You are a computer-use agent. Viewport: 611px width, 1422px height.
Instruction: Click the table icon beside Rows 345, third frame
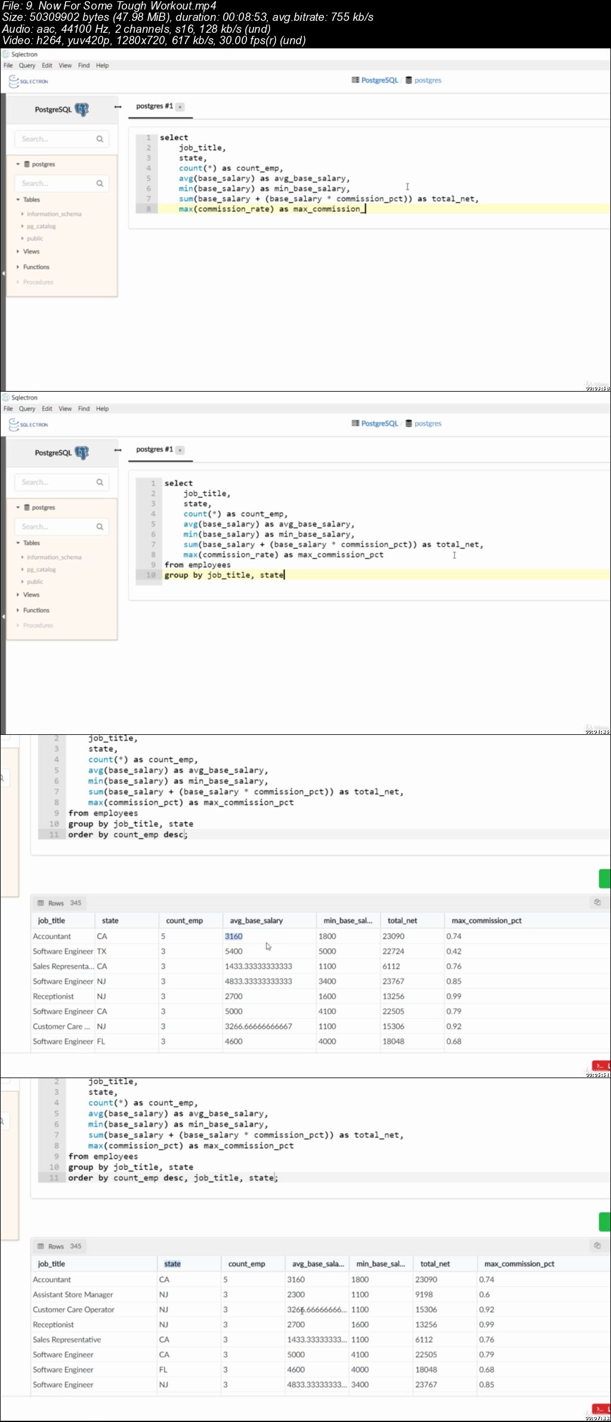41,903
